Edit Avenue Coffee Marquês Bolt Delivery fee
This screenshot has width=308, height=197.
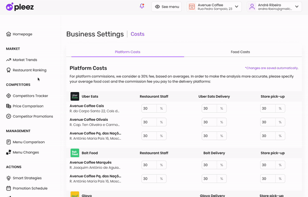coord(209,165)
